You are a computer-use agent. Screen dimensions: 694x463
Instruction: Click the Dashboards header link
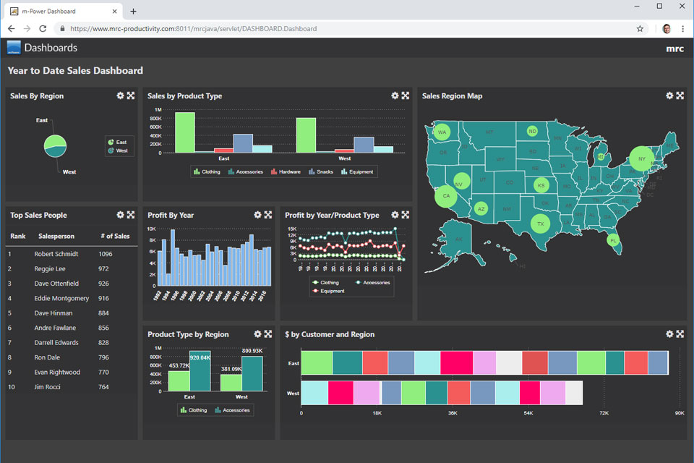[51, 48]
